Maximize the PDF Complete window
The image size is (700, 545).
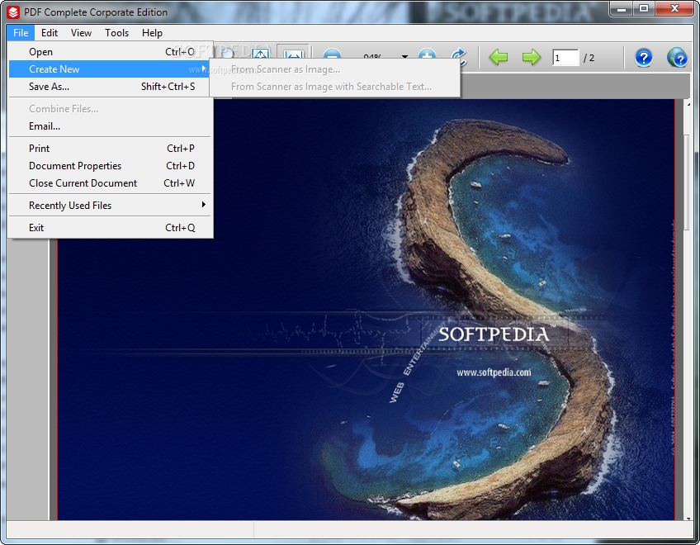(x=643, y=8)
